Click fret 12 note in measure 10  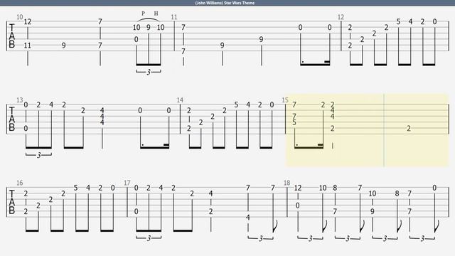click(x=28, y=22)
